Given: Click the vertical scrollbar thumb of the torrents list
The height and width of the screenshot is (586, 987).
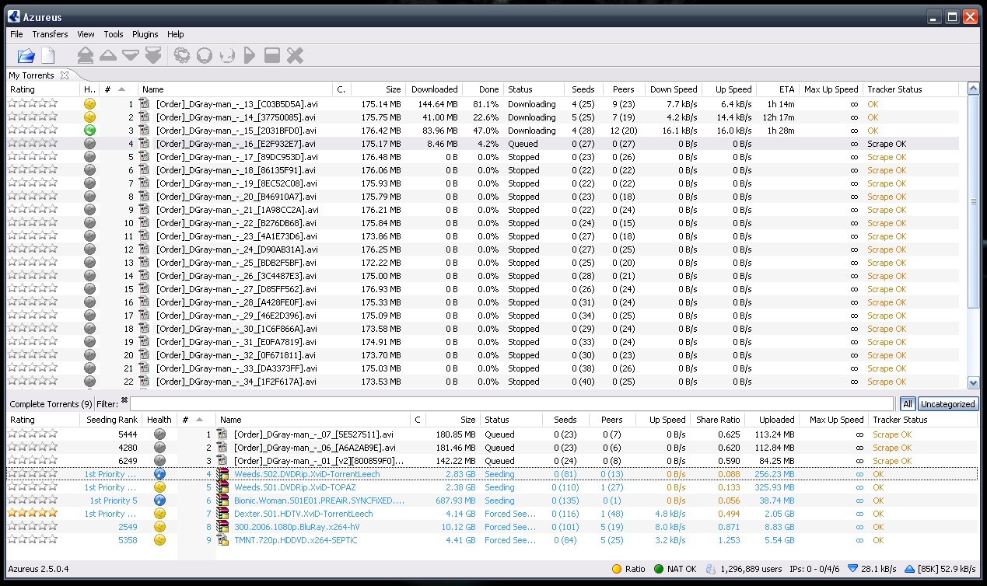Looking at the screenshot, I should tap(973, 201).
